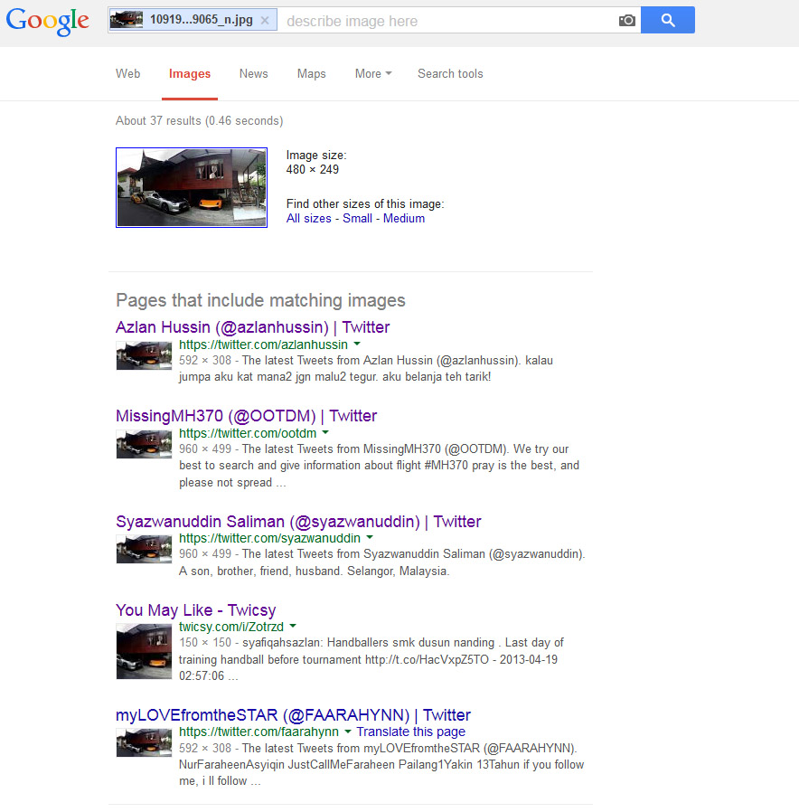Click the twitter.com/faarahynn green URL
The width and height of the screenshot is (799, 812).
258,732
